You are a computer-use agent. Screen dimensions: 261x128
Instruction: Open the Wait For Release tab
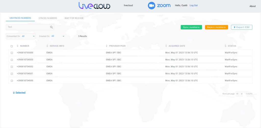point(74,18)
